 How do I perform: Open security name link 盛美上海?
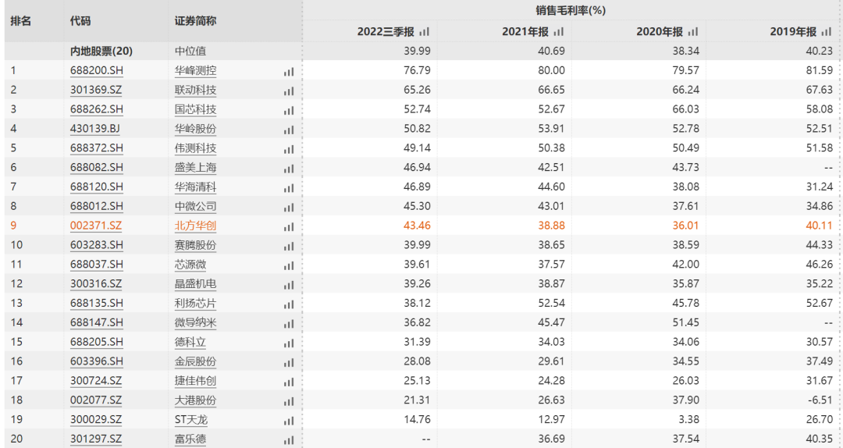[196, 167]
